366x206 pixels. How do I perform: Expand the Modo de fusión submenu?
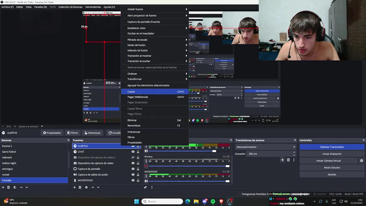pos(155,45)
